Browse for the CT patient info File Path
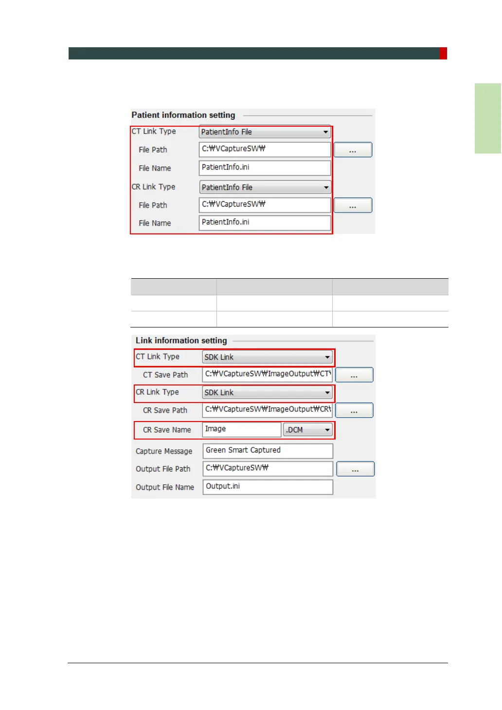Image resolution: width=502 pixels, height=710 pixels. click(353, 150)
